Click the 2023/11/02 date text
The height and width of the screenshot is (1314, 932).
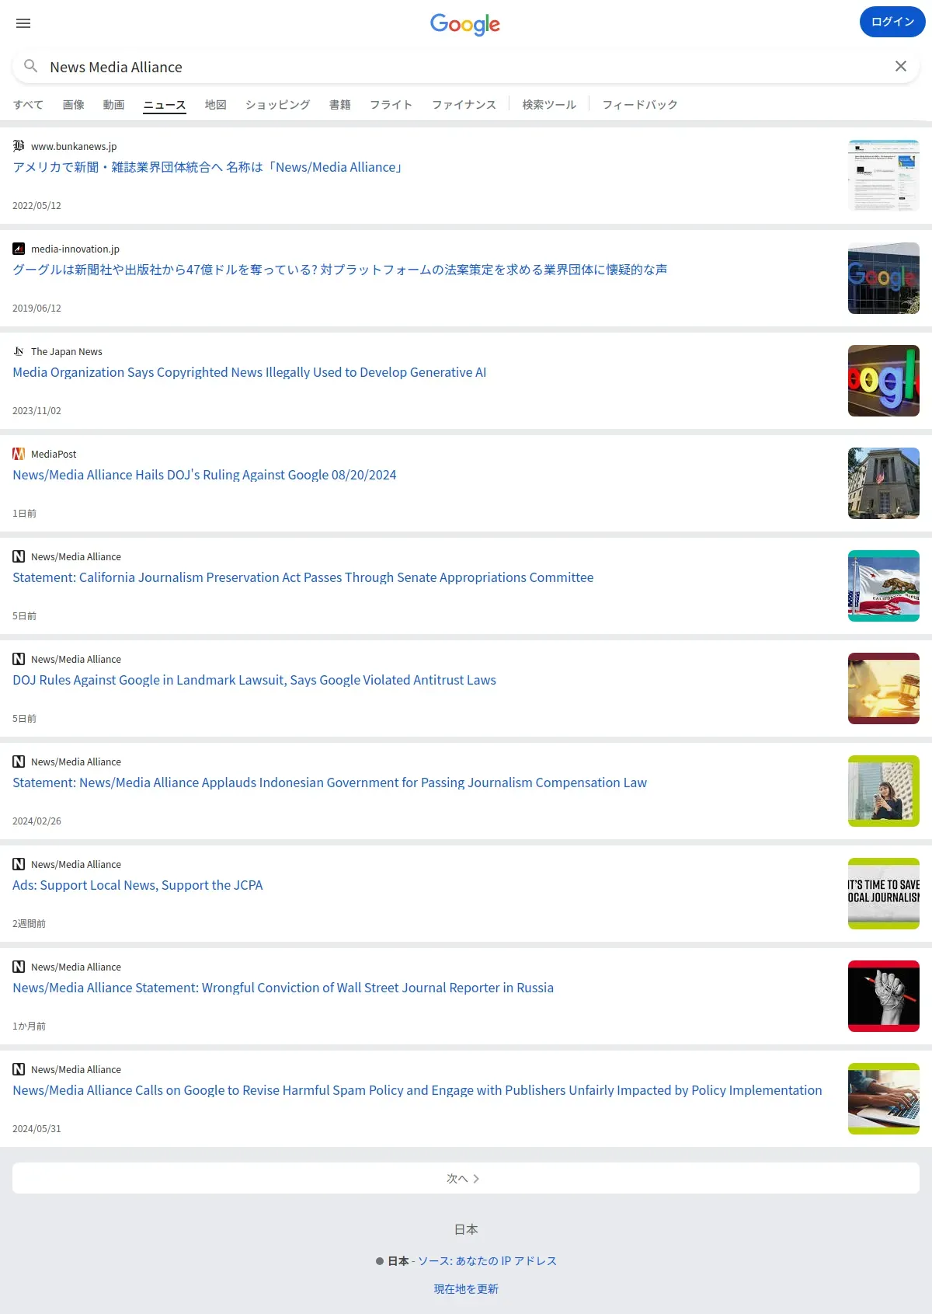[x=37, y=410]
